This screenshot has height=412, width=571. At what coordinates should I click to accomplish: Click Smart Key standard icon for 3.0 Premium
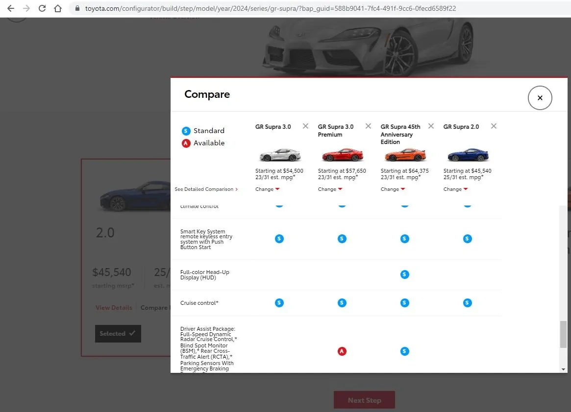pyautogui.click(x=342, y=239)
